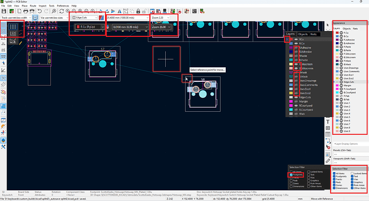Image resolution: width=369 pixels, height=201 pixels.
Task: Select the Add Text tool
Action: (328, 122)
